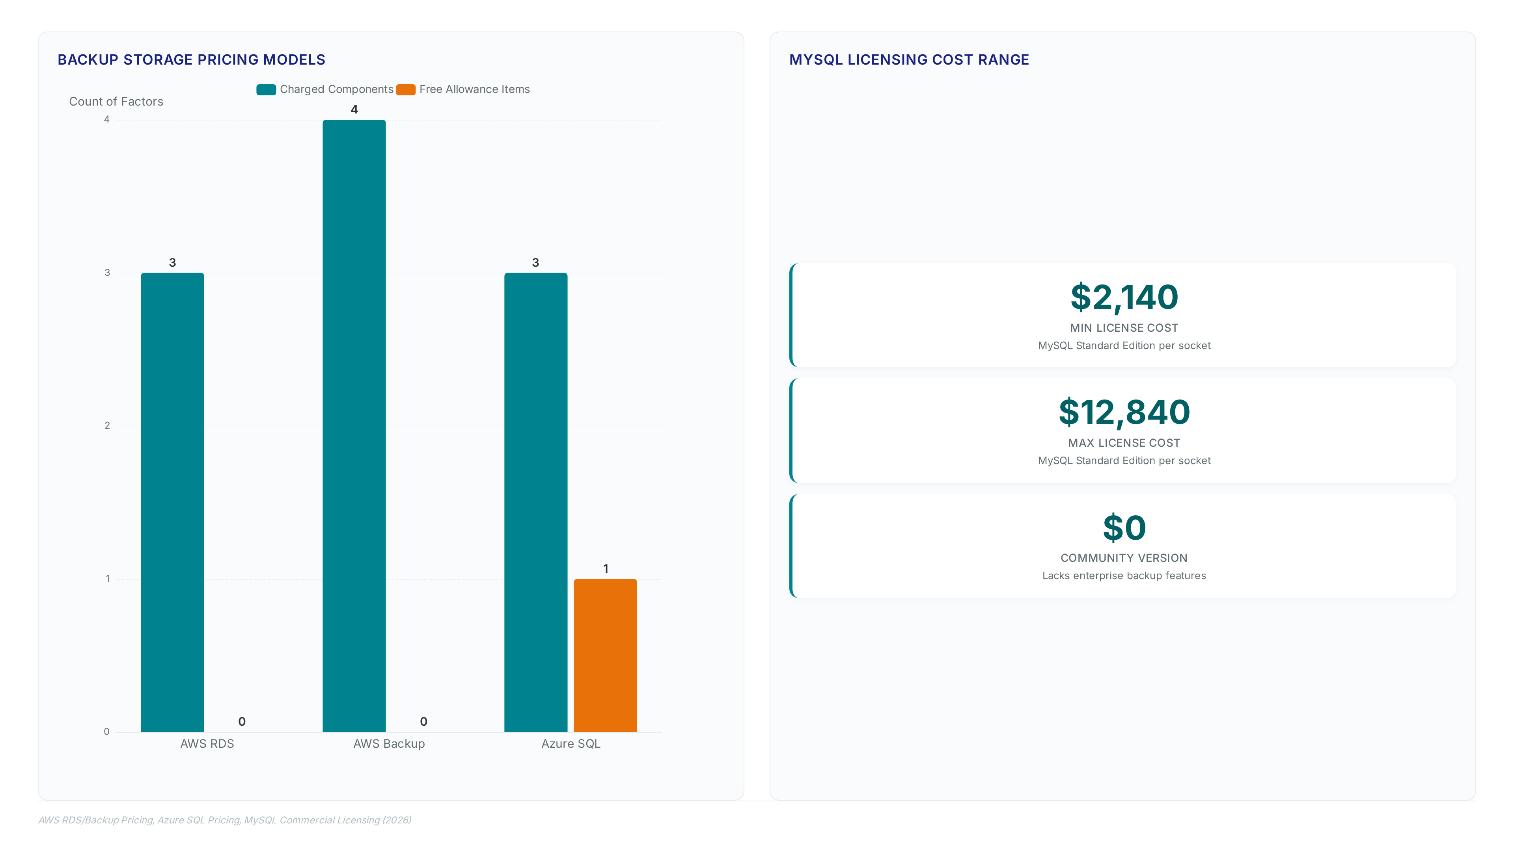Click the Free Allowance Items legend label

[x=474, y=89]
